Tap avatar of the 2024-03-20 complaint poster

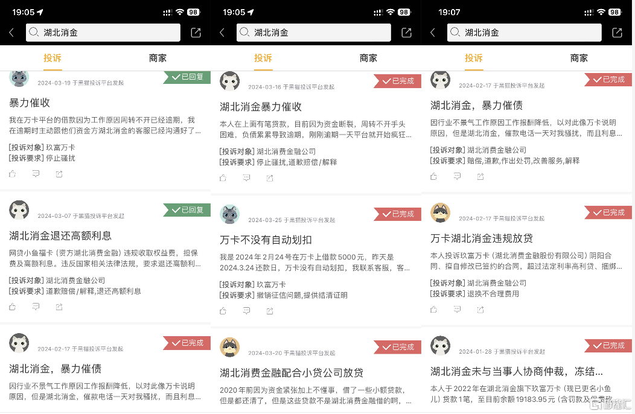click(229, 347)
